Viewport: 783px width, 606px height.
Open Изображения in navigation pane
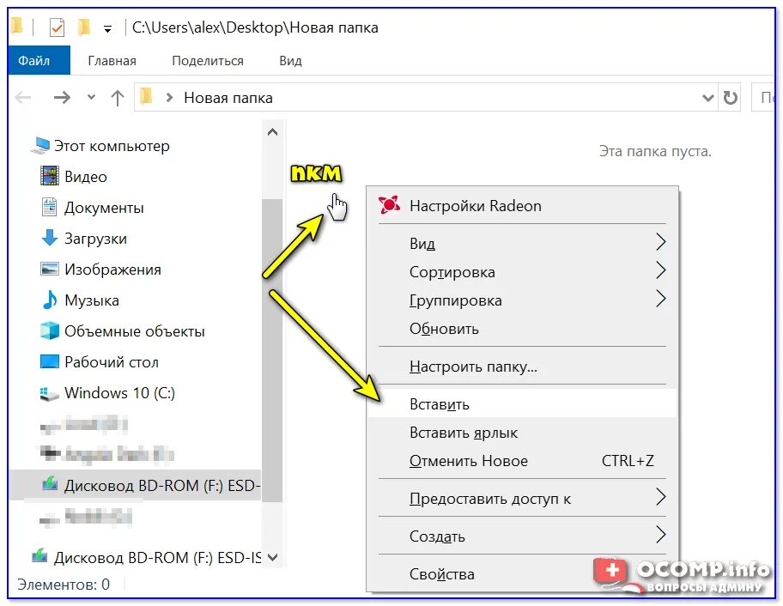112,270
